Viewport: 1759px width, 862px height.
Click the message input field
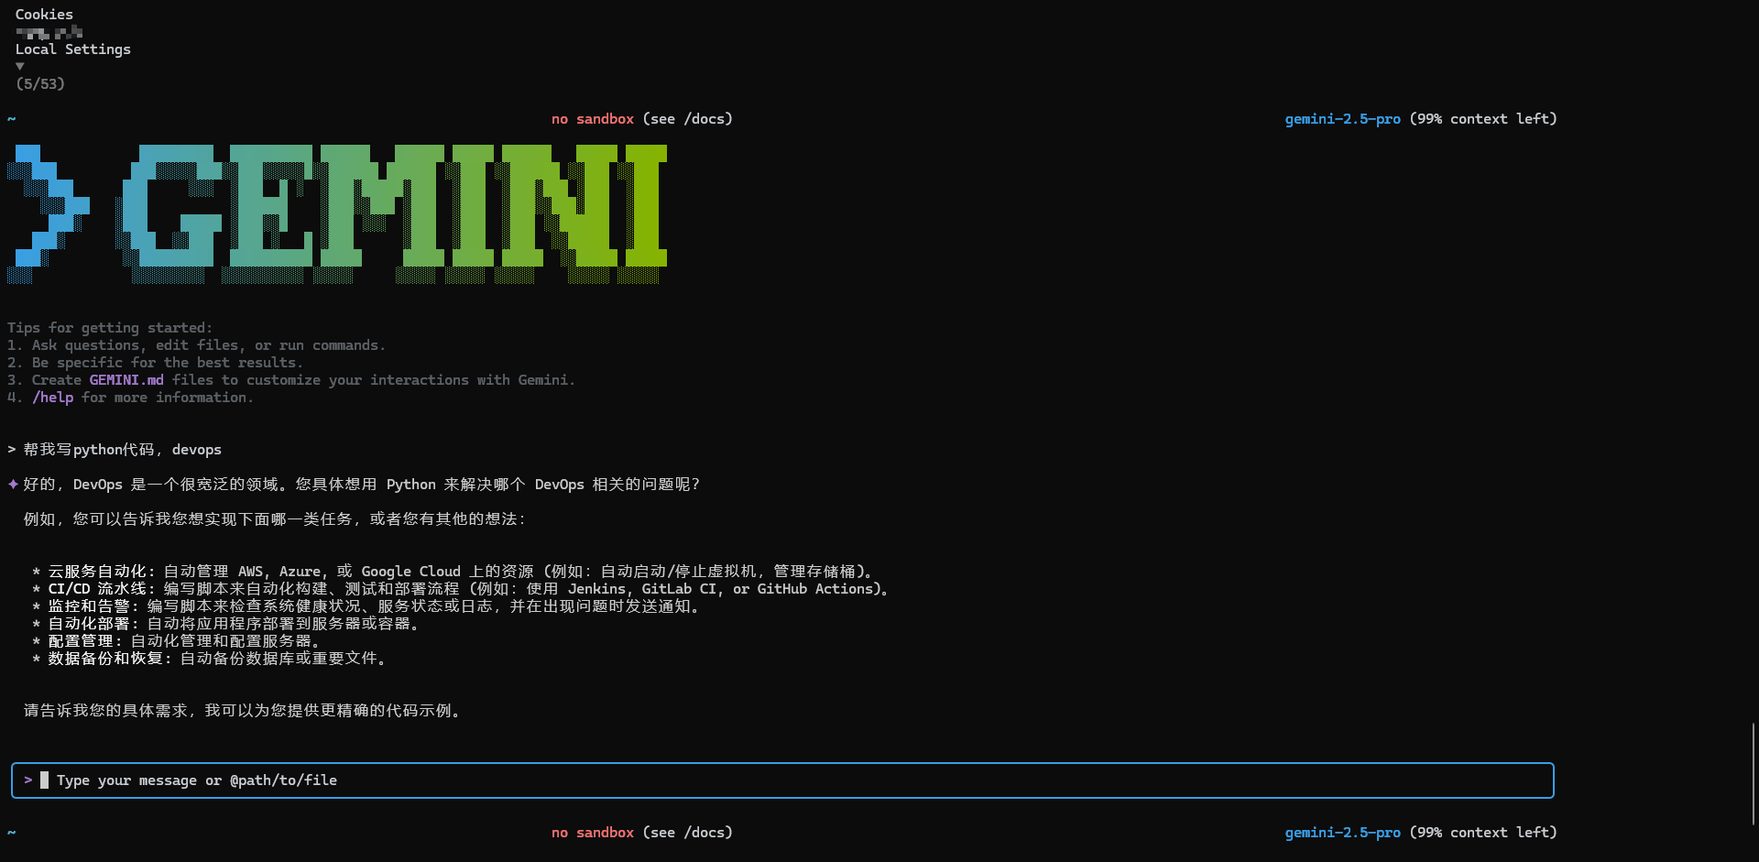tap(782, 780)
